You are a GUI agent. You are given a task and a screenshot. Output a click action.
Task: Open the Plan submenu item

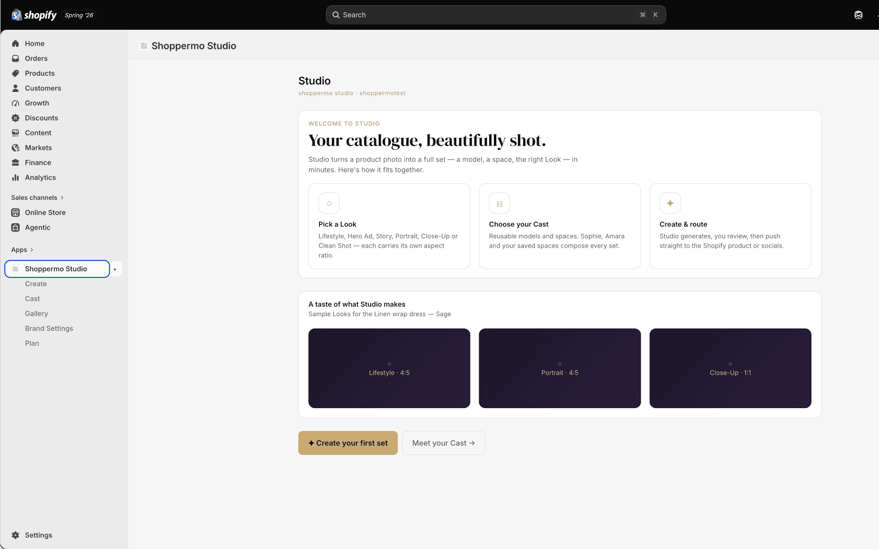[x=32, y=343]
